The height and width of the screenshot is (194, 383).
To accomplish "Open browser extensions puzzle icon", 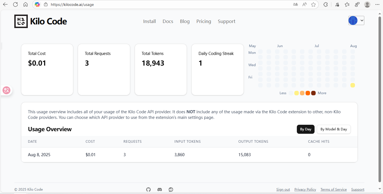I will pos(325,4).
